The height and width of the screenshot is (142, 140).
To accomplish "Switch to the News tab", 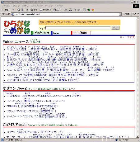I will pos(61,33).
